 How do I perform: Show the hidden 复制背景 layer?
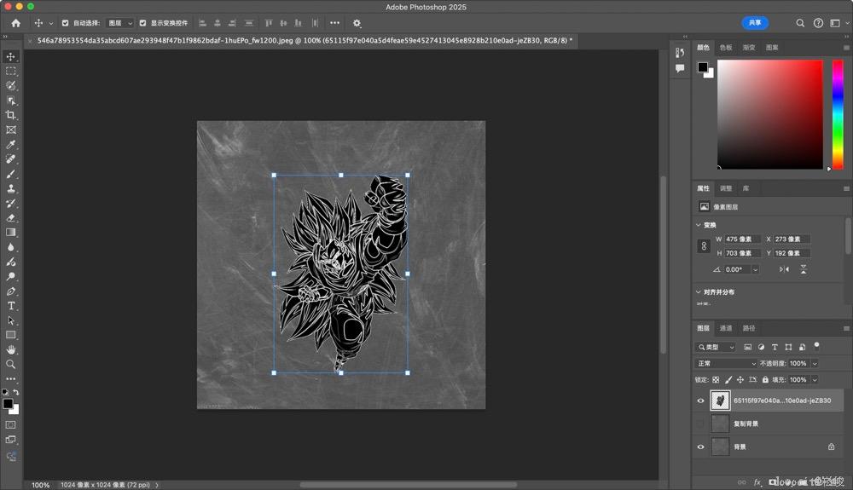click(701, 424)
